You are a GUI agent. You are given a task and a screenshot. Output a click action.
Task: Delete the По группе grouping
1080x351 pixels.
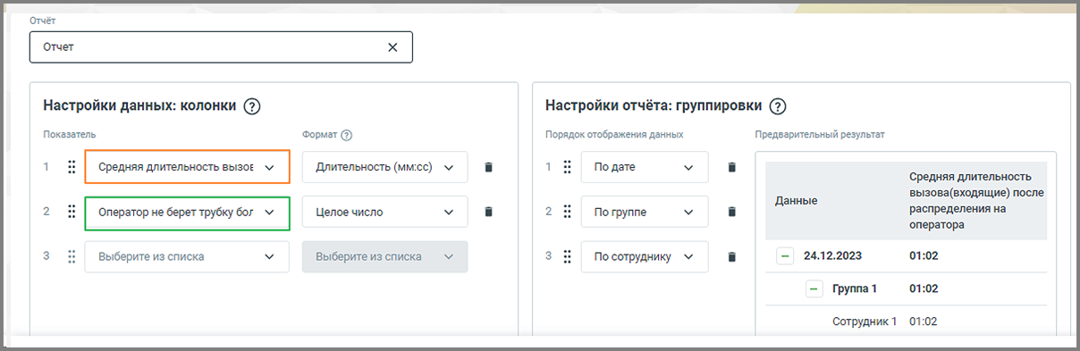[x=731, y=212]
